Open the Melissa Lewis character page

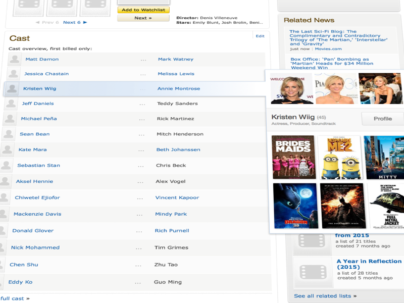(x=176, y=74)
